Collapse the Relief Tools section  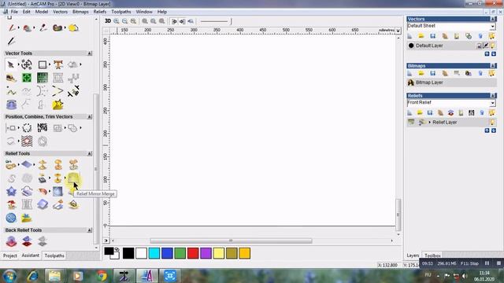[90, 154]
